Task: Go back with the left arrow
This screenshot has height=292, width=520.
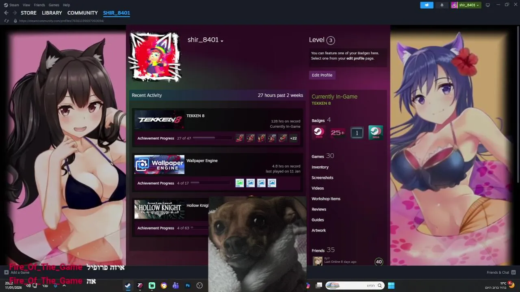Action: click(6, 13)
